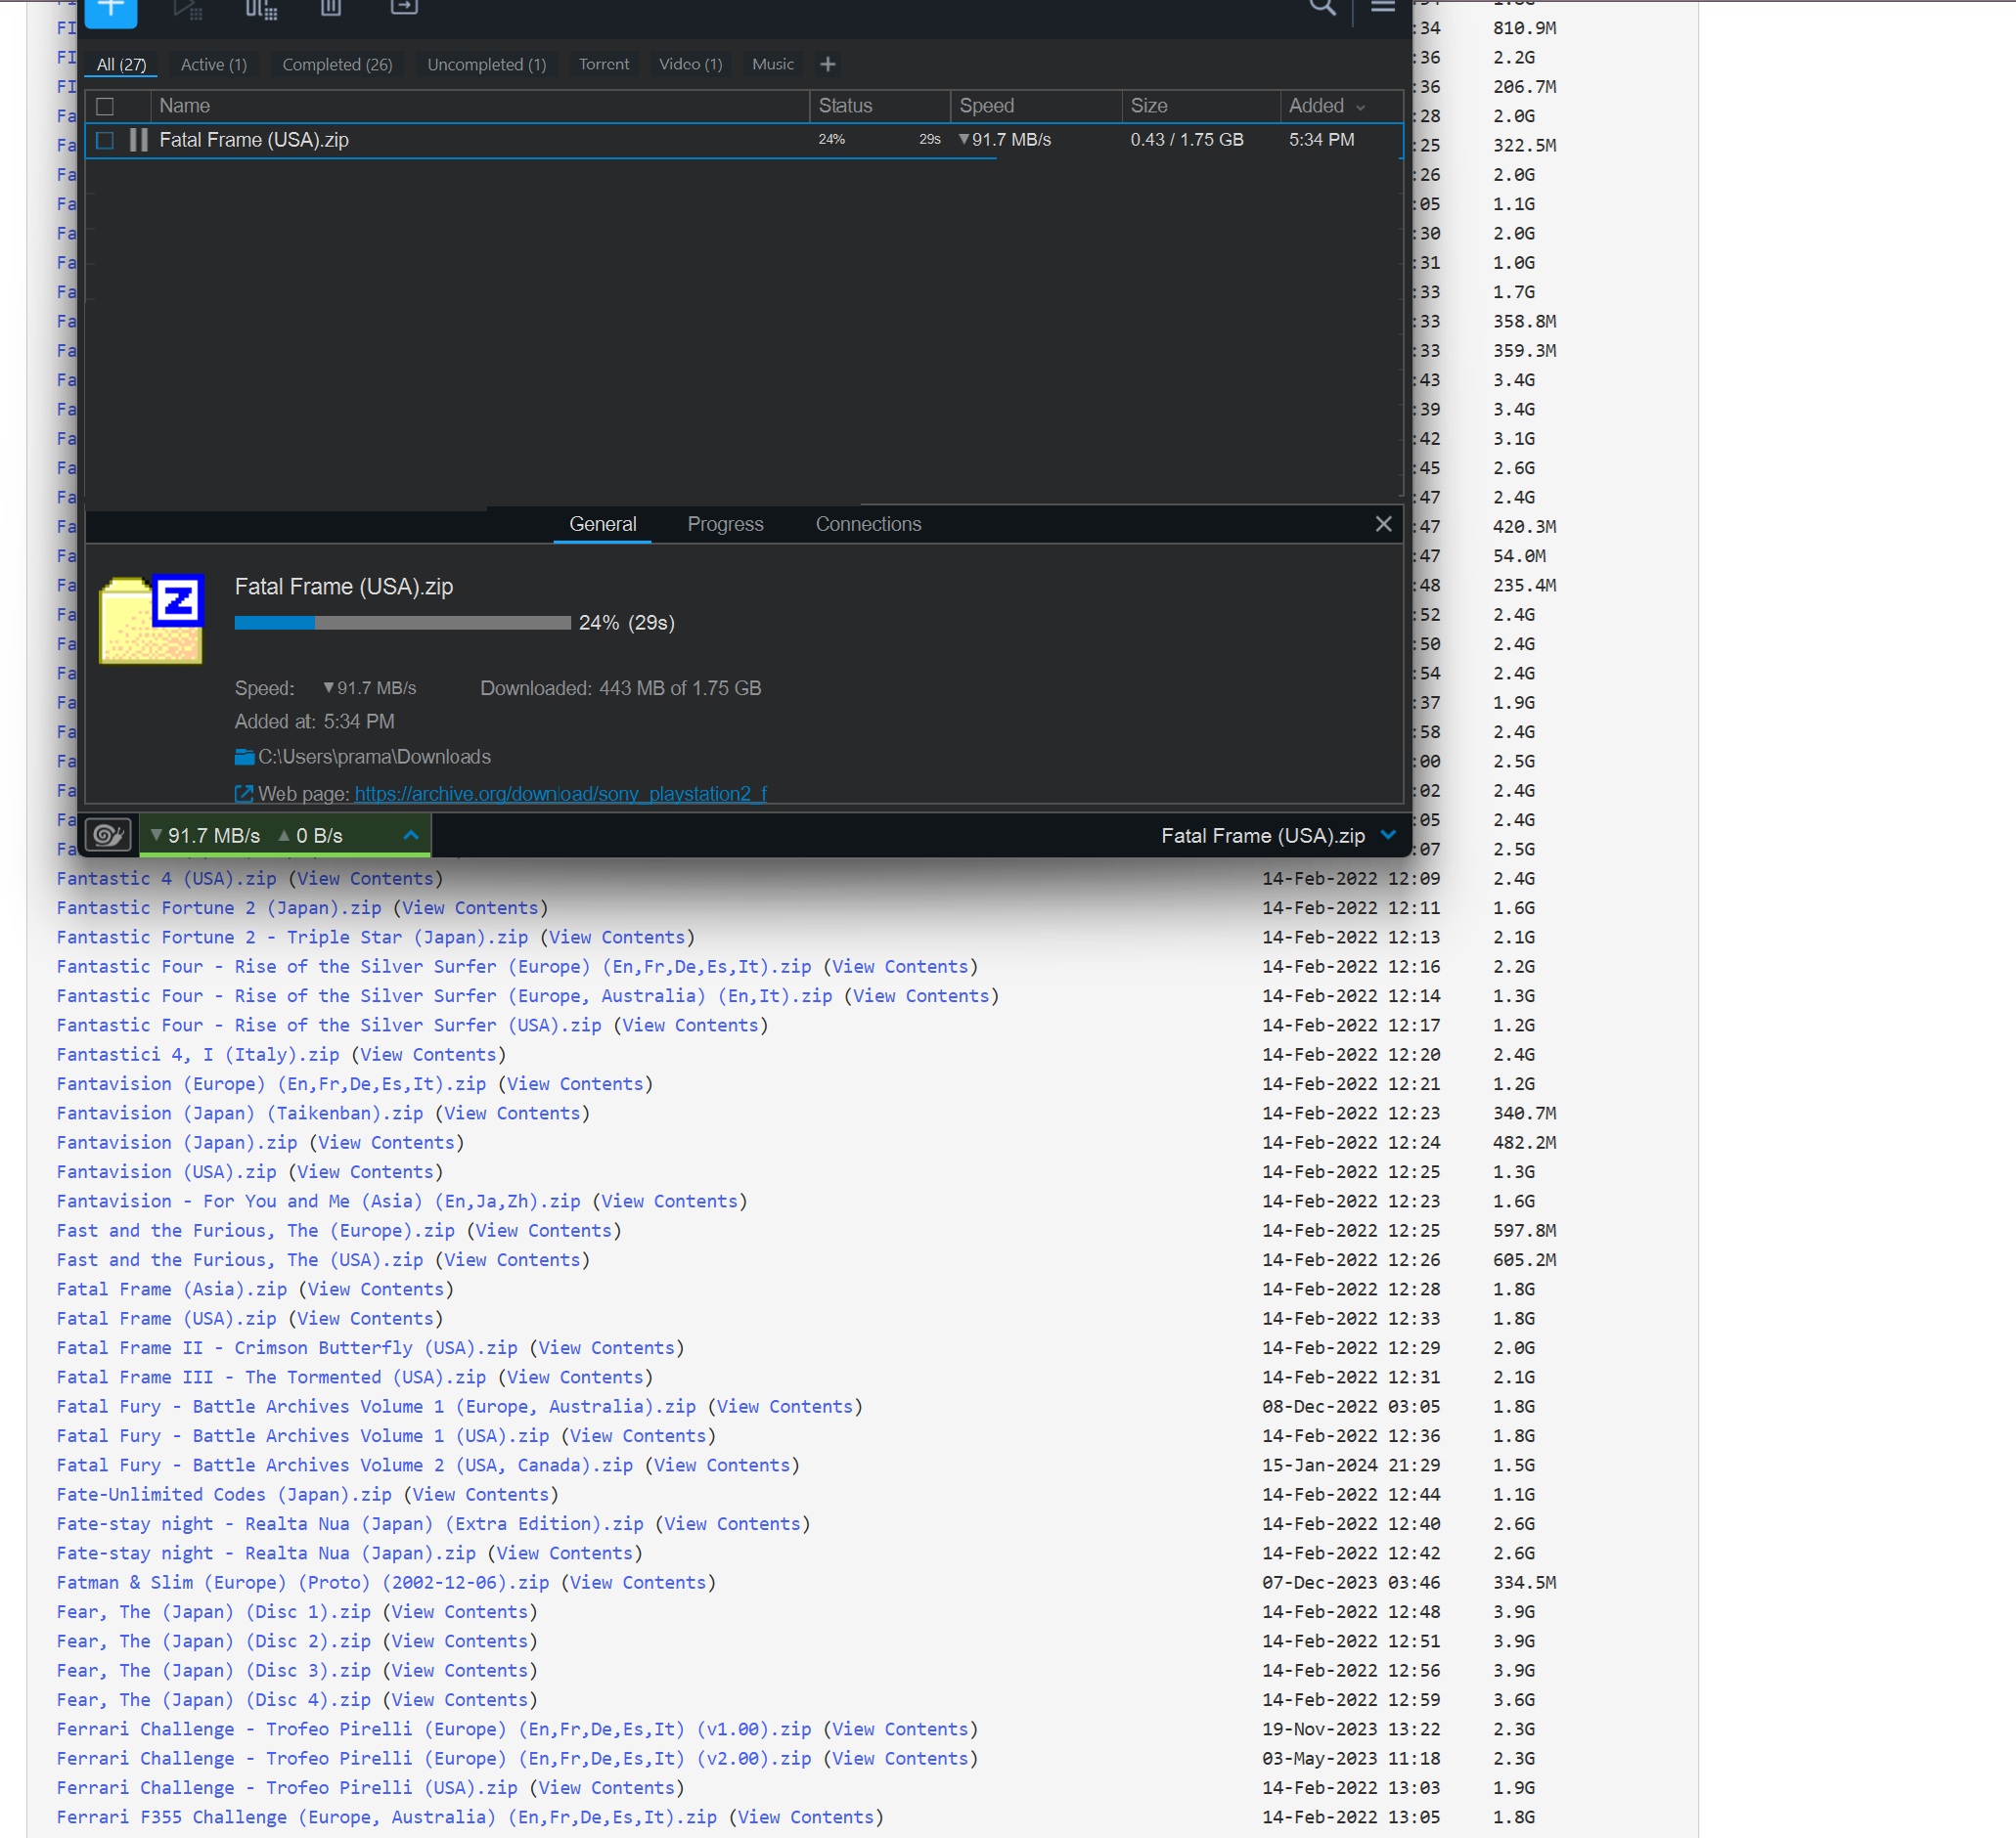2016x1838 pixels.
Task: Check the select-all checkbox in header
Action: (x=105, y=106)
